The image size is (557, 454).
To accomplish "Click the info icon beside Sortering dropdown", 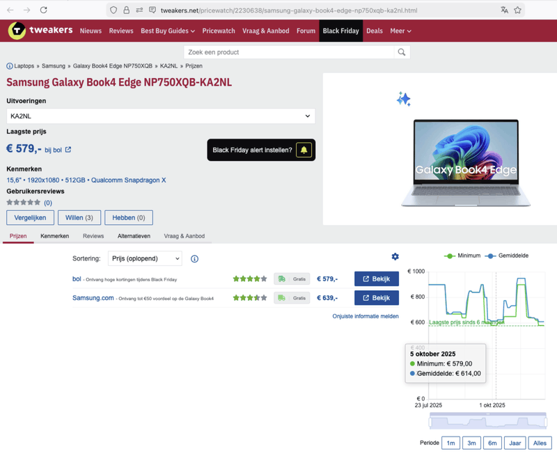I will tap(194, 259).
